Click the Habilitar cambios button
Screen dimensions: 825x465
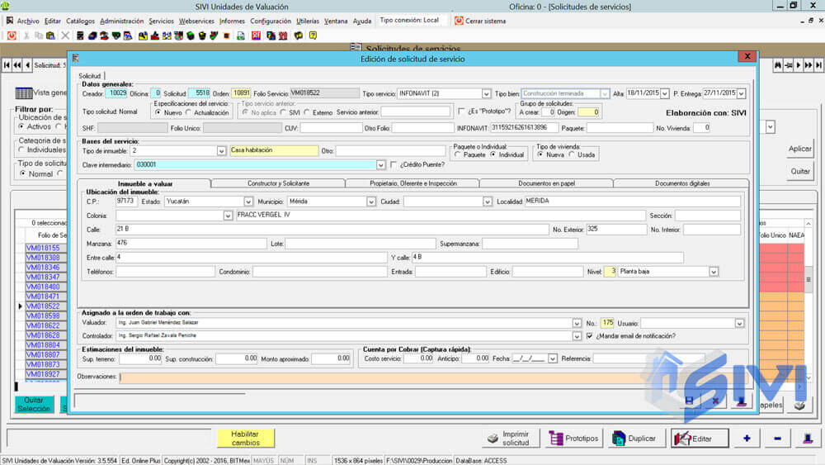pos(245,438)
